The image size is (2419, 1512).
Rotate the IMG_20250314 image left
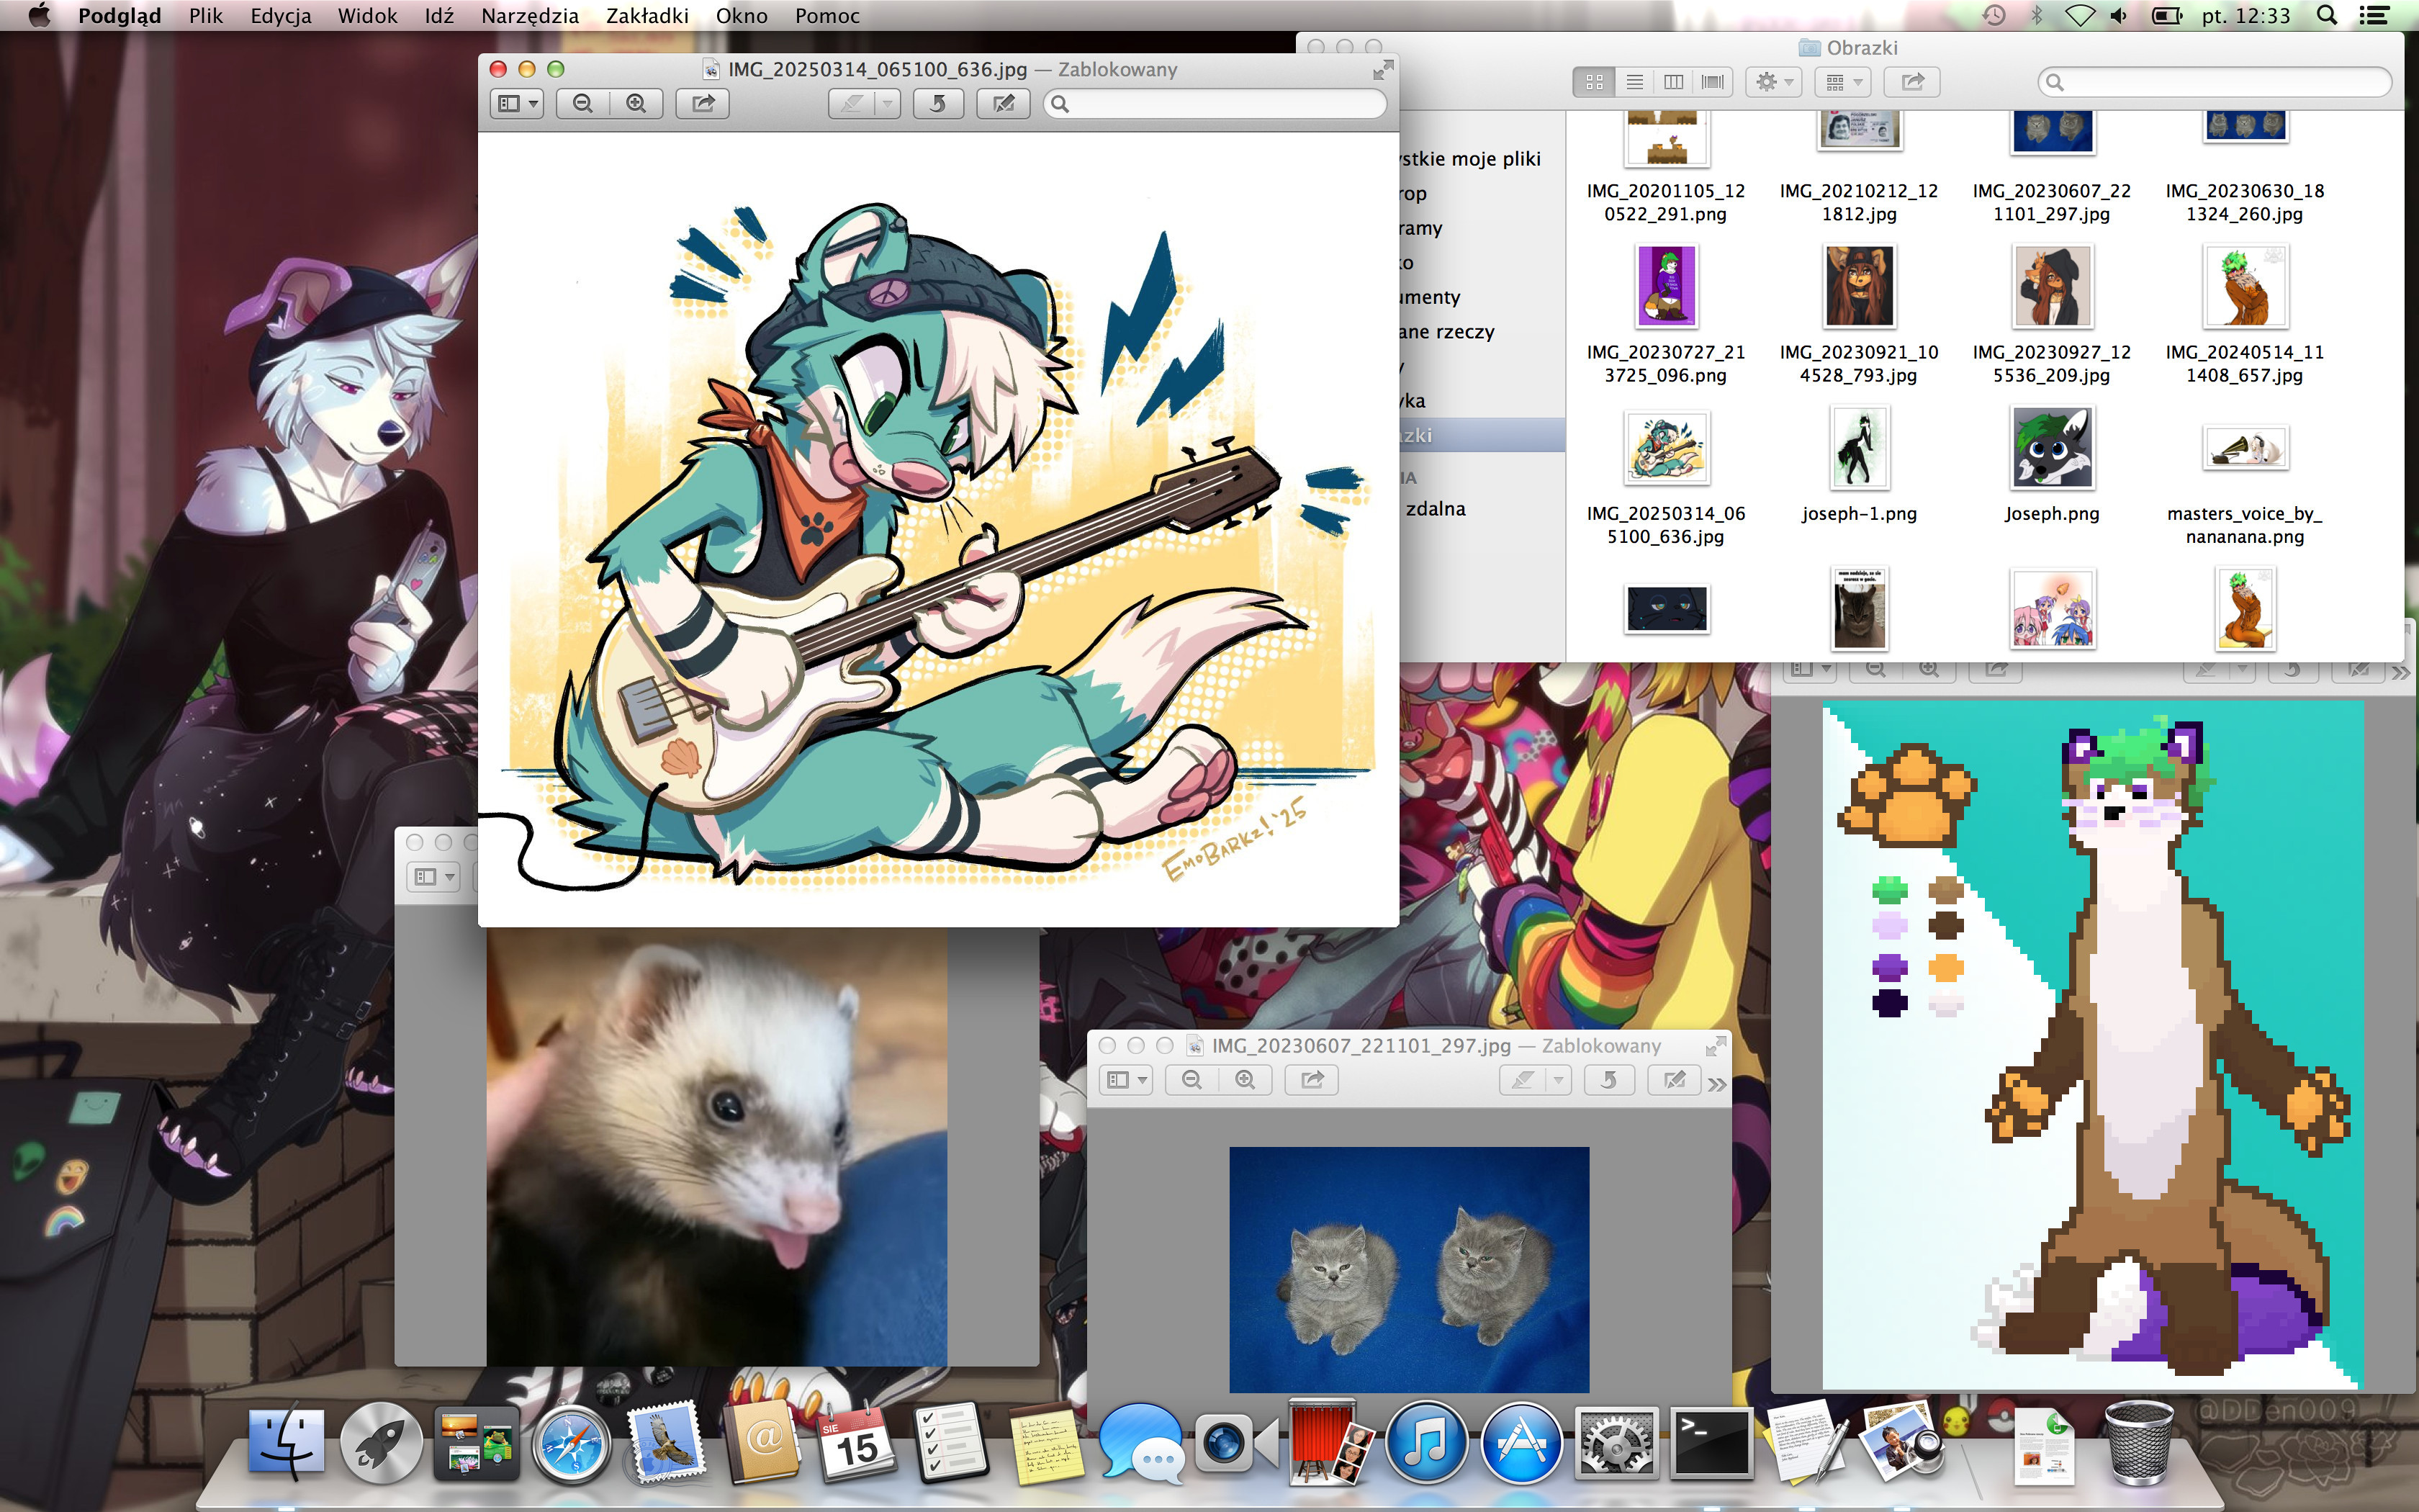937,103
